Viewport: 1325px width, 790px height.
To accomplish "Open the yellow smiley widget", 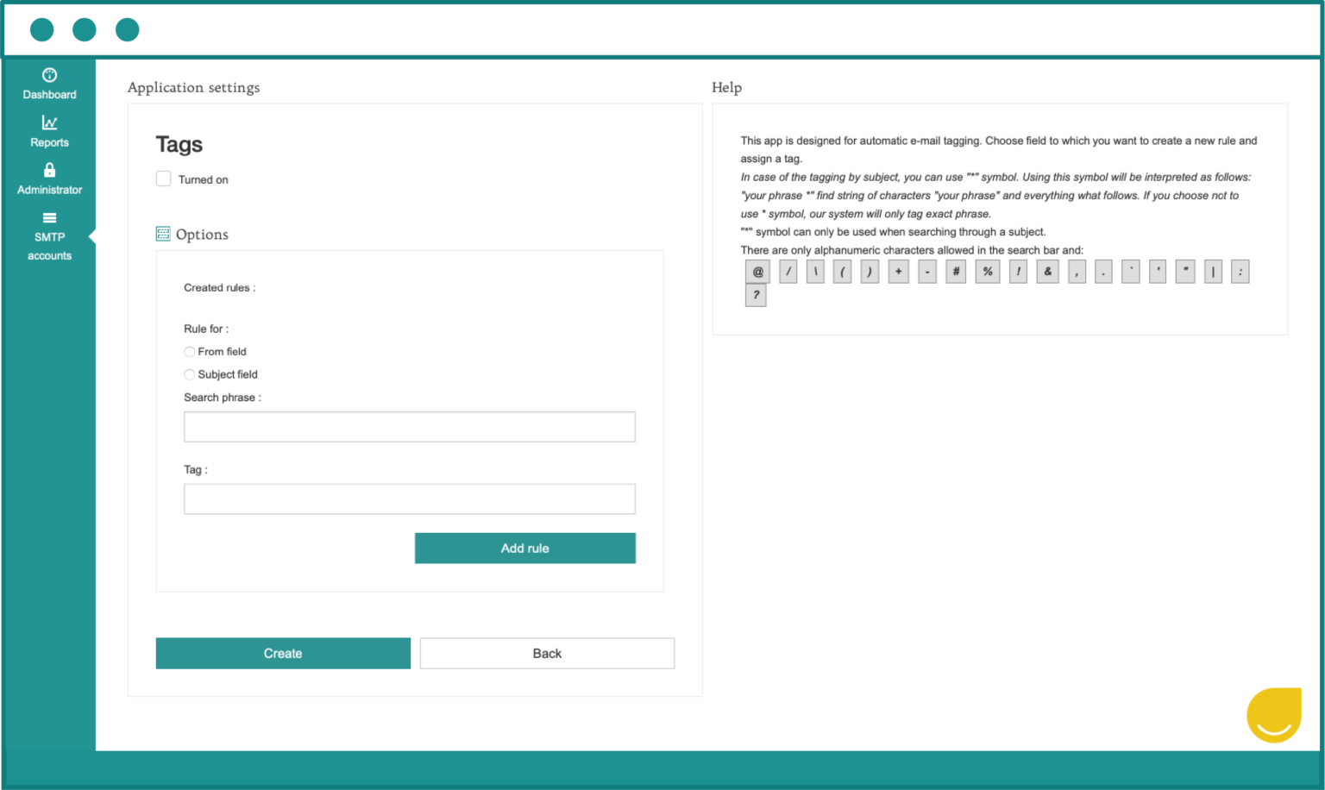I will pyautogui.click(x=1273, y=715).
